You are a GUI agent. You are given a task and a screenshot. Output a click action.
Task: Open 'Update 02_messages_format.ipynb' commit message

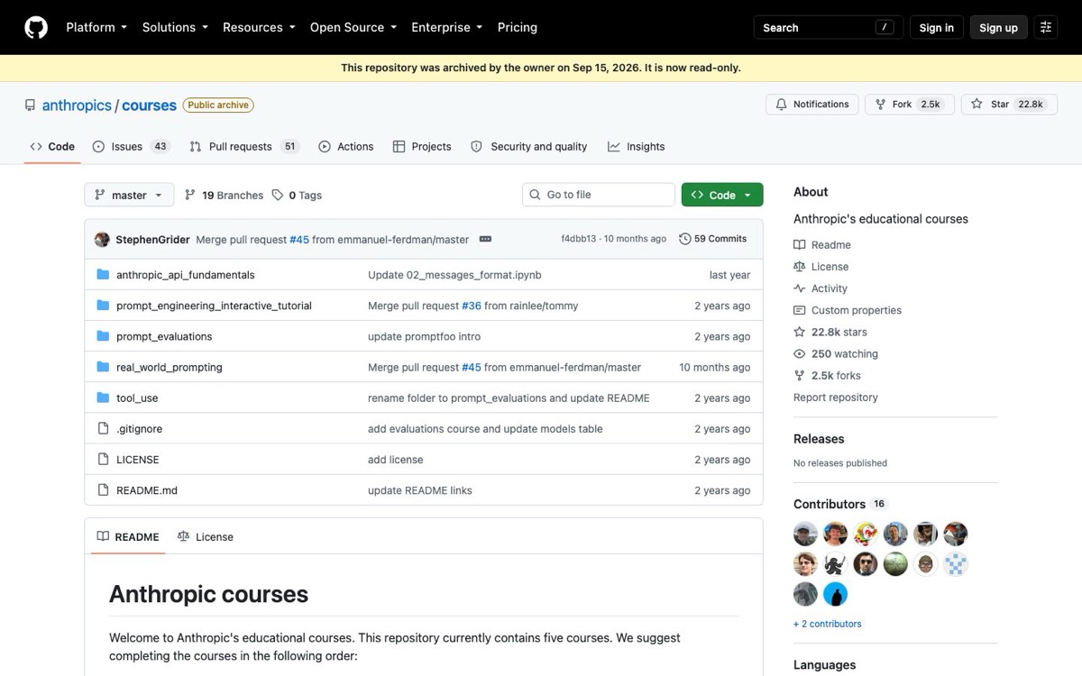pos(454,275)
